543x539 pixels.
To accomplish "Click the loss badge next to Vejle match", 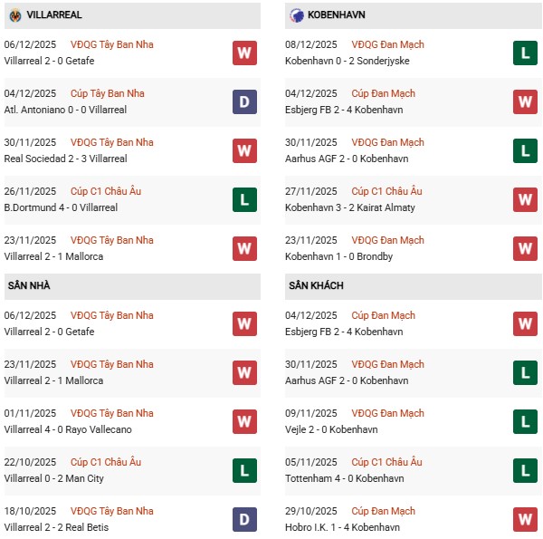I will pos(525,421).
